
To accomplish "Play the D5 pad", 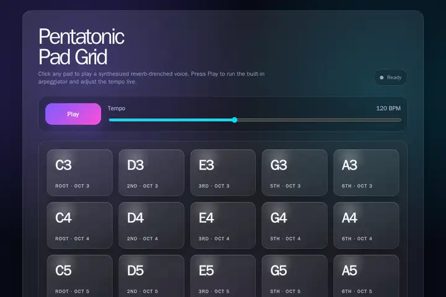I will coord(151,276).
